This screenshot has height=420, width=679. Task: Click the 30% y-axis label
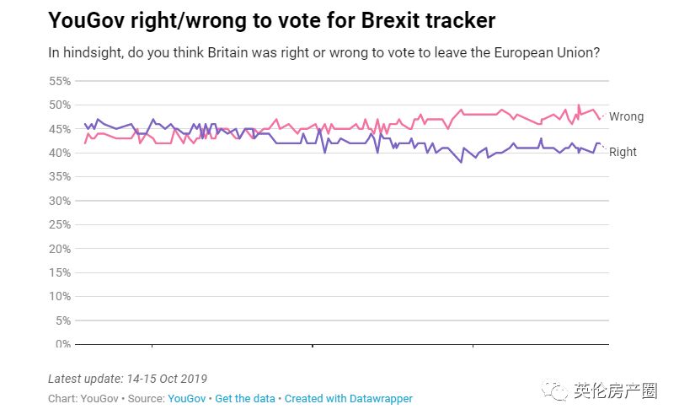pos(61,201)
